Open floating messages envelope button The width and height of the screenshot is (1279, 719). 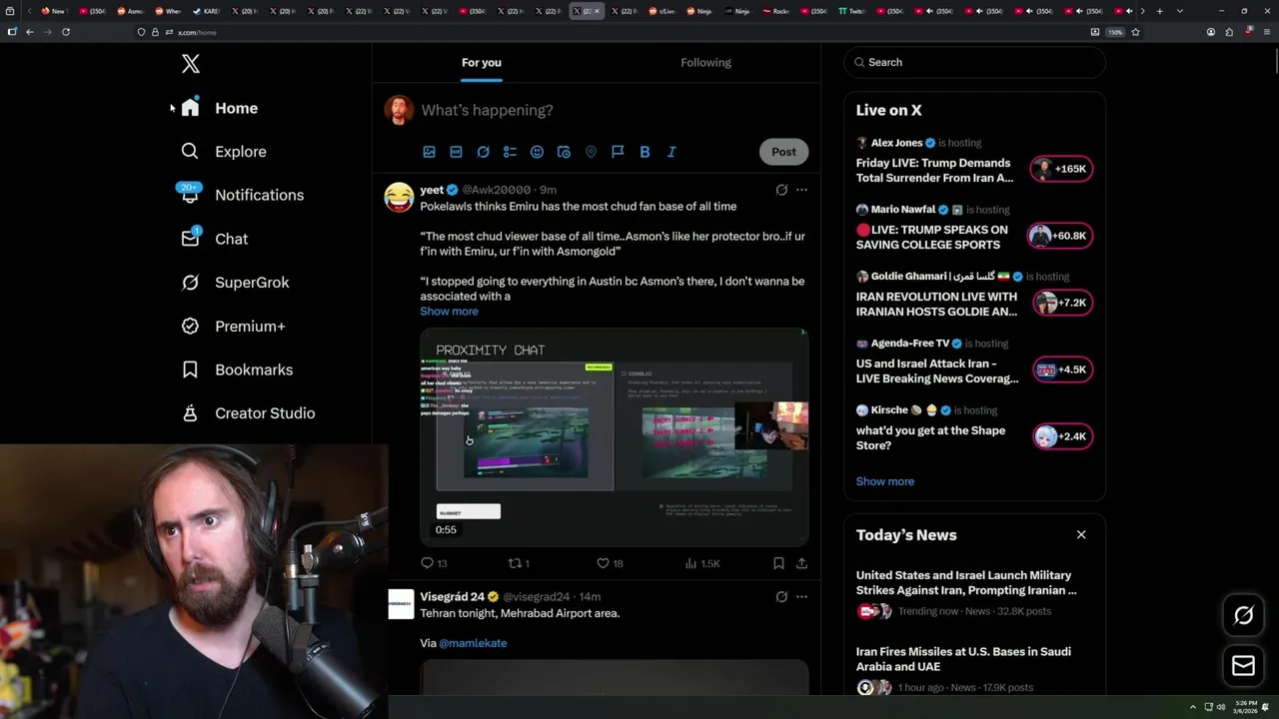pos(1244,666)
